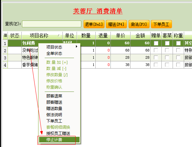Open 做法[F3] button

click(139, 24)
